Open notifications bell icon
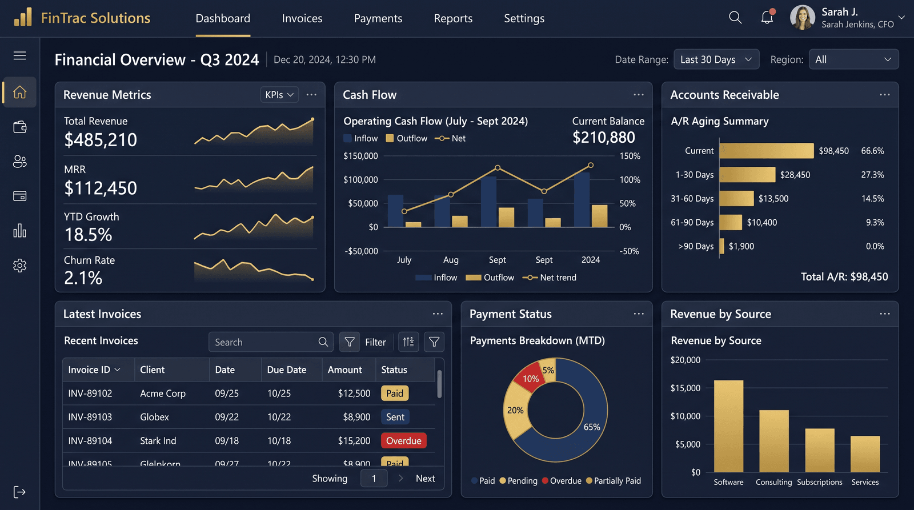 click(767, 17)
